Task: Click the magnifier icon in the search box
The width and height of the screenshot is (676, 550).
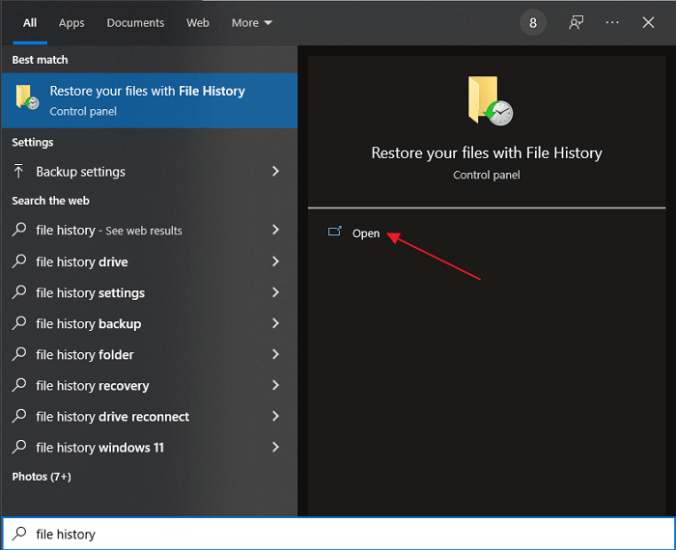Action: tap(18, 534)
